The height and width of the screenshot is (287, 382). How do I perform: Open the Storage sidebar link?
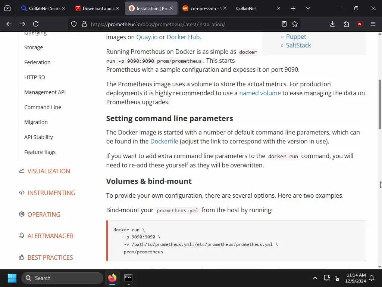point(34,47)
